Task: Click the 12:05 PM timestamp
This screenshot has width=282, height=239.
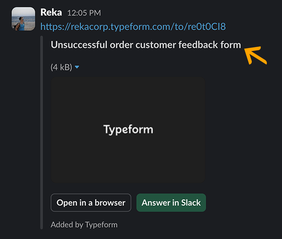Action: pyautogui.click(x=84, y=13)
